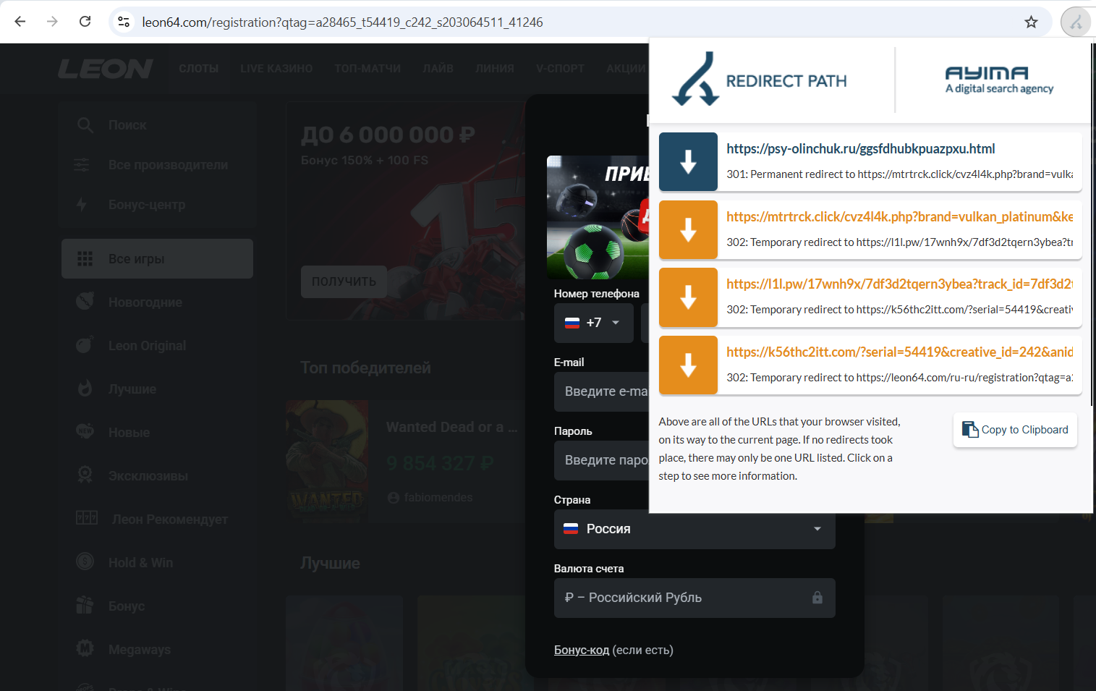This screenshot has height=691, width=1096.
Task: Click the ДО 6 000 000 ₽ bonus headline
Action: (388, 135)
